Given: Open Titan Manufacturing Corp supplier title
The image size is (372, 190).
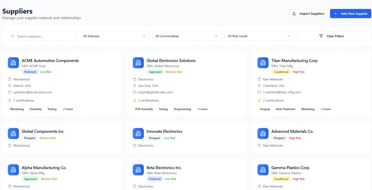Looking at the screenshot, I should [294, 61].
